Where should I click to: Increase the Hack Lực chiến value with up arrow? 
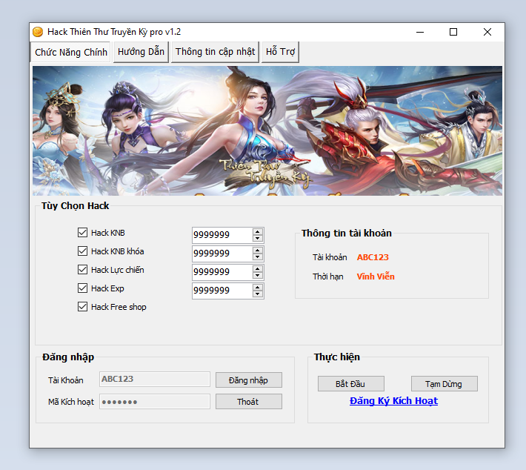[x=258, y=268]
